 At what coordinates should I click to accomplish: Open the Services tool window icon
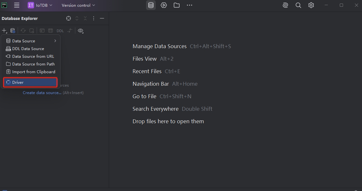pyautogui.click(x=164, y=5)
